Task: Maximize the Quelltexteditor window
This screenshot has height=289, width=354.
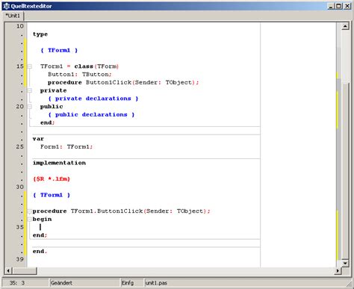Action: click(339, 6)
